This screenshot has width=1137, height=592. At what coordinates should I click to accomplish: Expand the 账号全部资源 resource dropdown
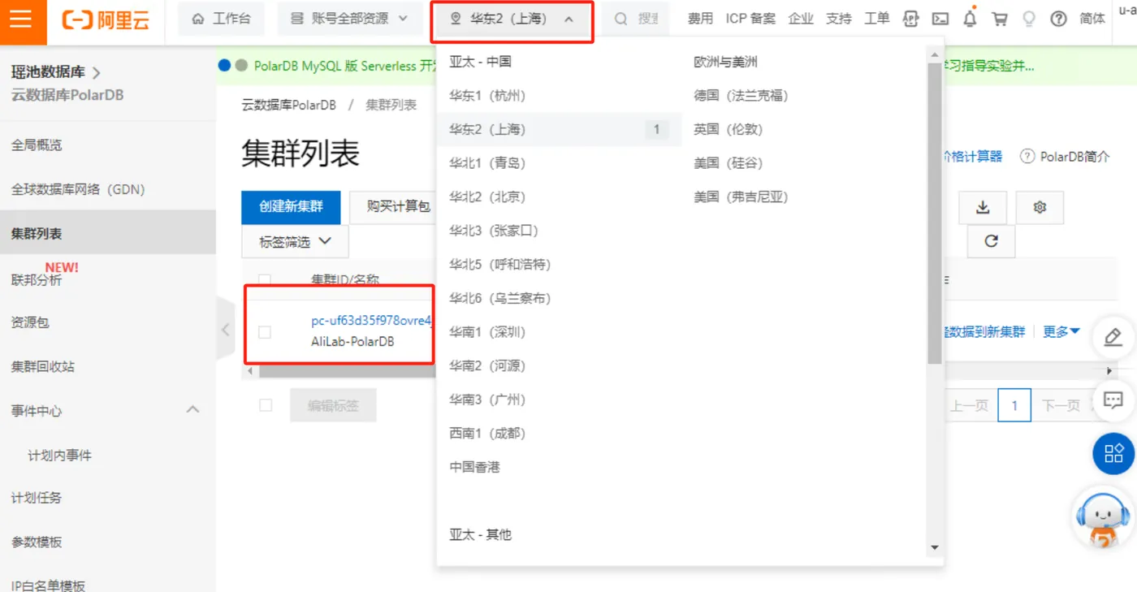point(349,19)
